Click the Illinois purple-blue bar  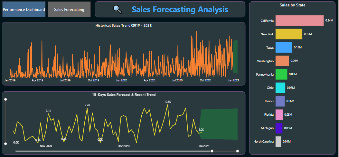click(280, 101)
